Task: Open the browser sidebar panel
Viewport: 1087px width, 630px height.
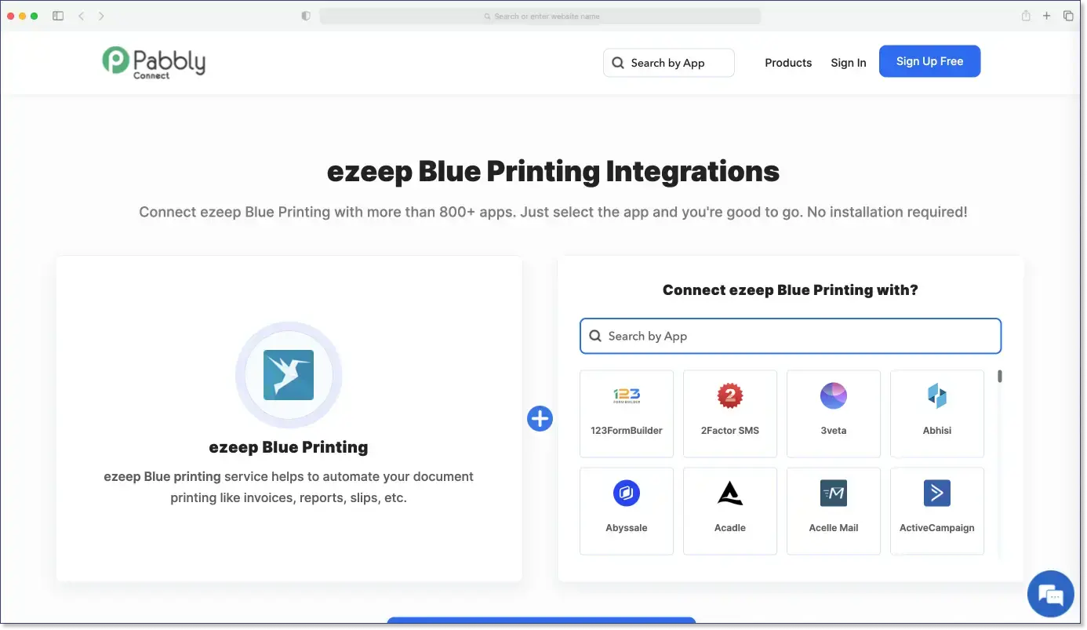Action: (57, 15)
